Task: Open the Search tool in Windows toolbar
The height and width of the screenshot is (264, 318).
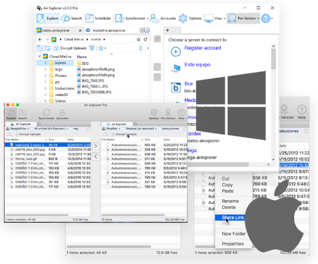Action: (x=72, y=18)
